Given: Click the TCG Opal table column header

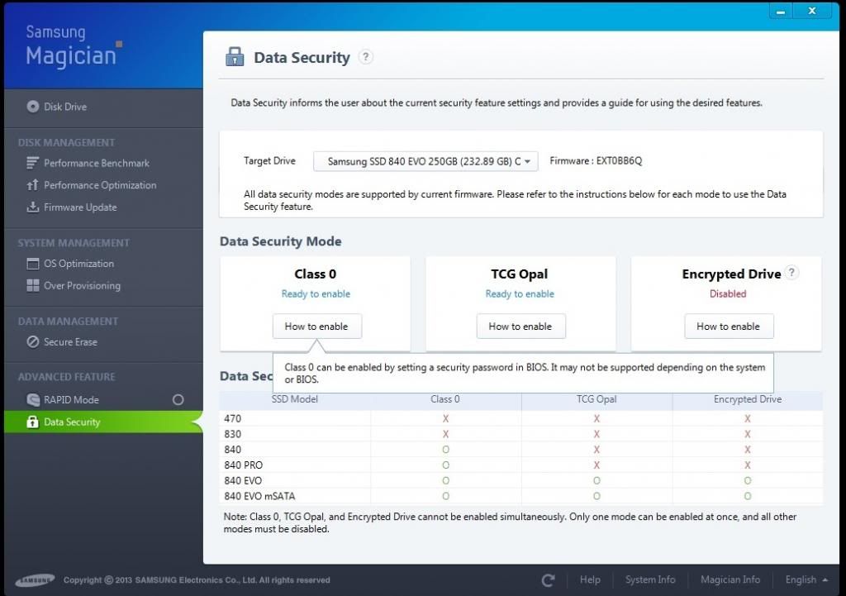Looking at the screenshot, I should [596, 399].
